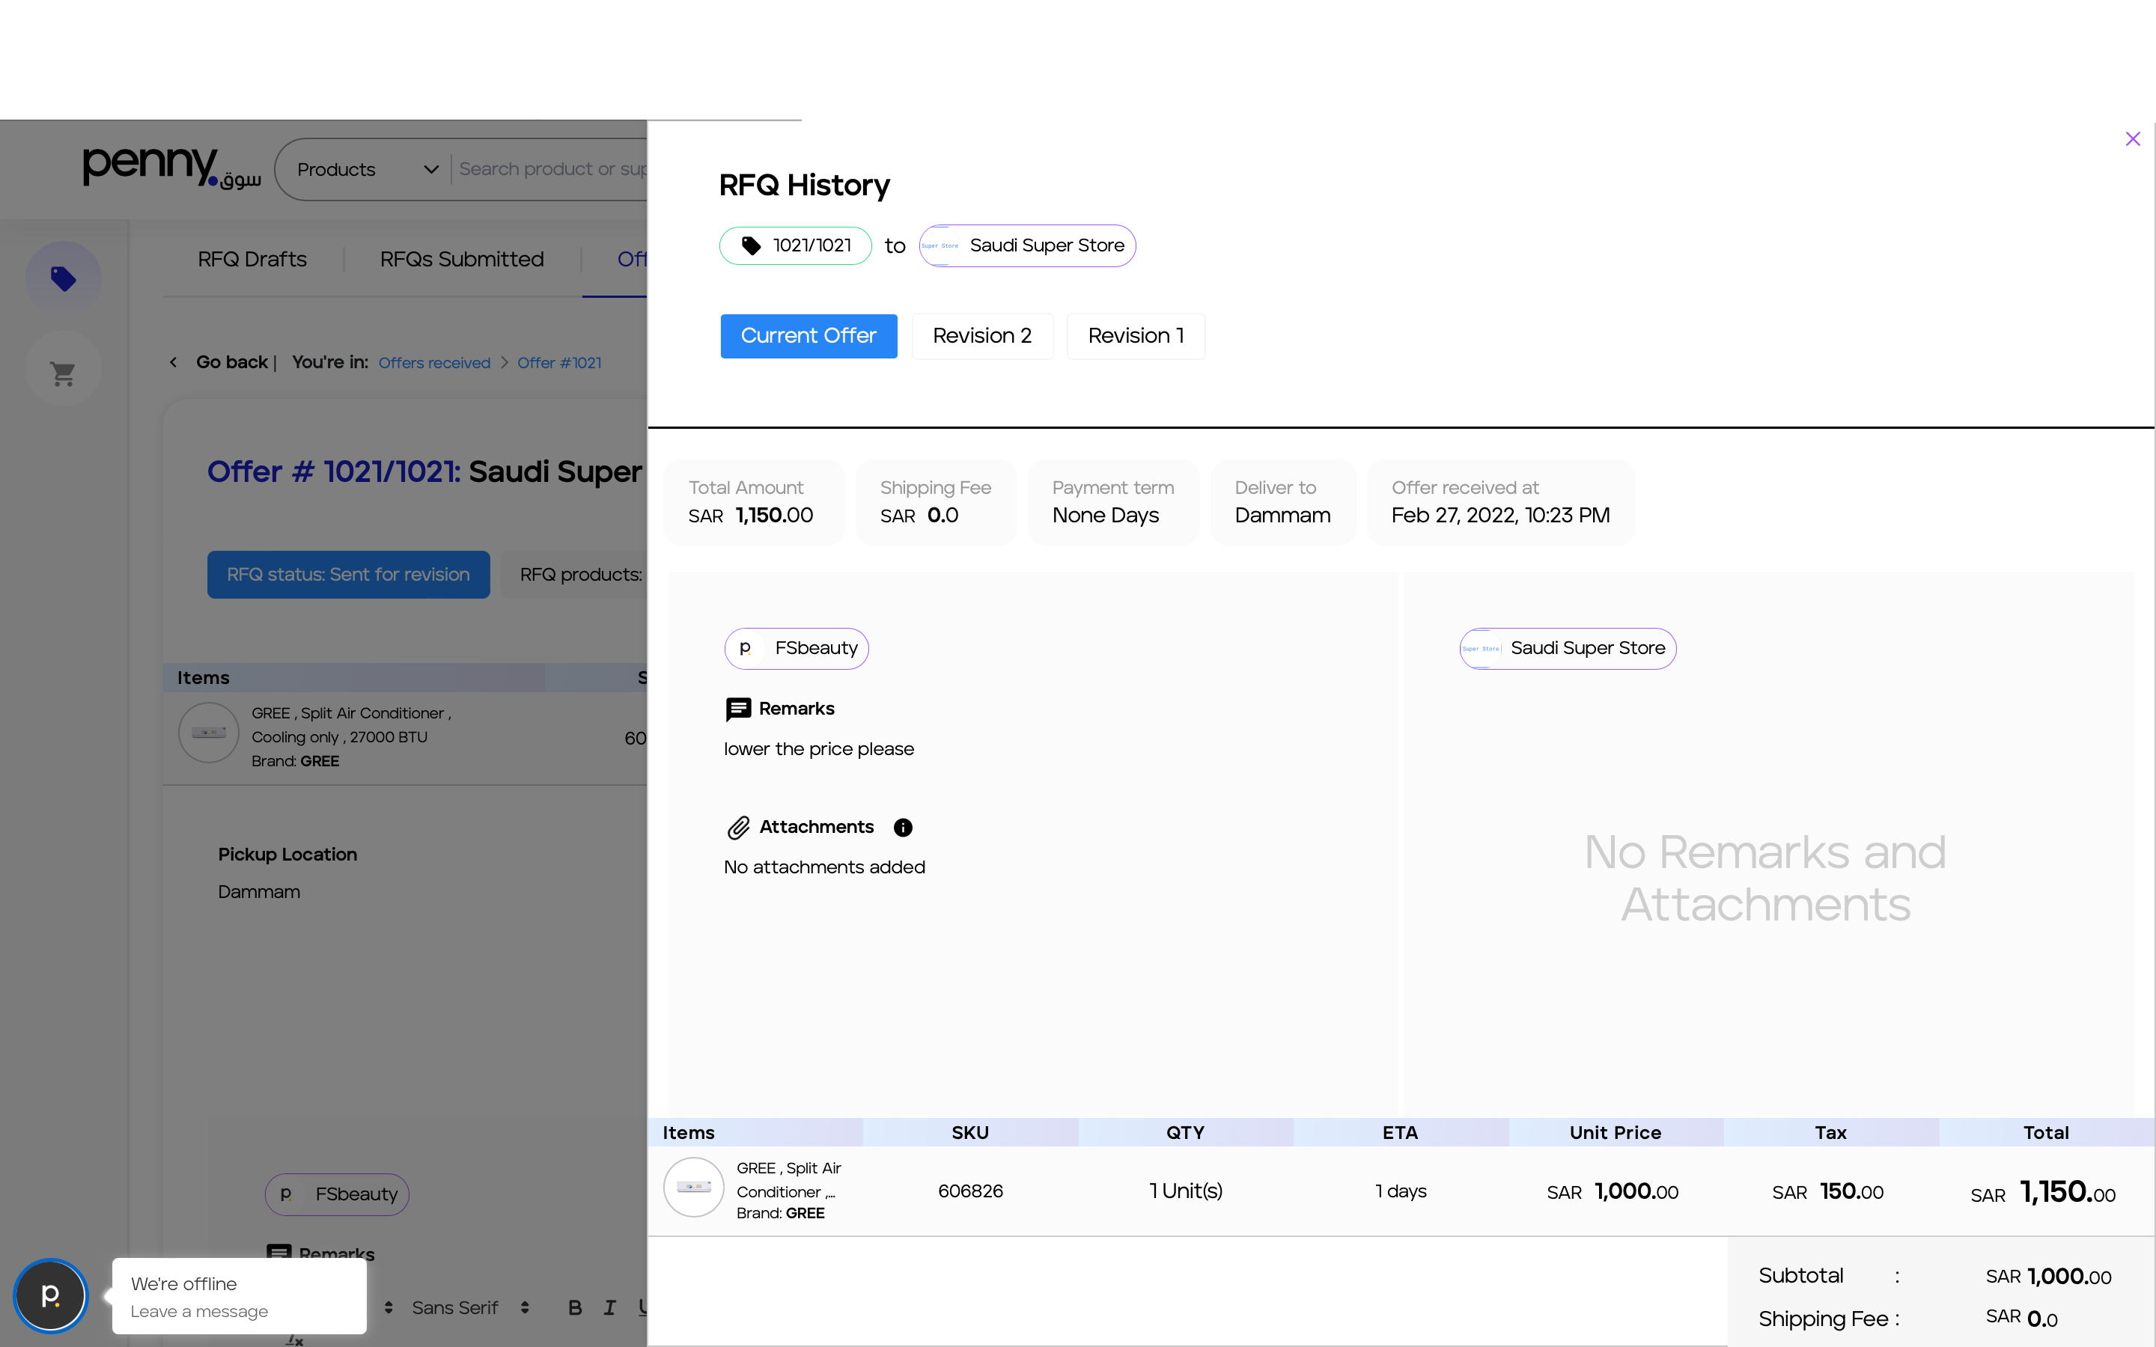
Task: Click the tag icon in 1021/1021 chip
Action: point(751,246)
